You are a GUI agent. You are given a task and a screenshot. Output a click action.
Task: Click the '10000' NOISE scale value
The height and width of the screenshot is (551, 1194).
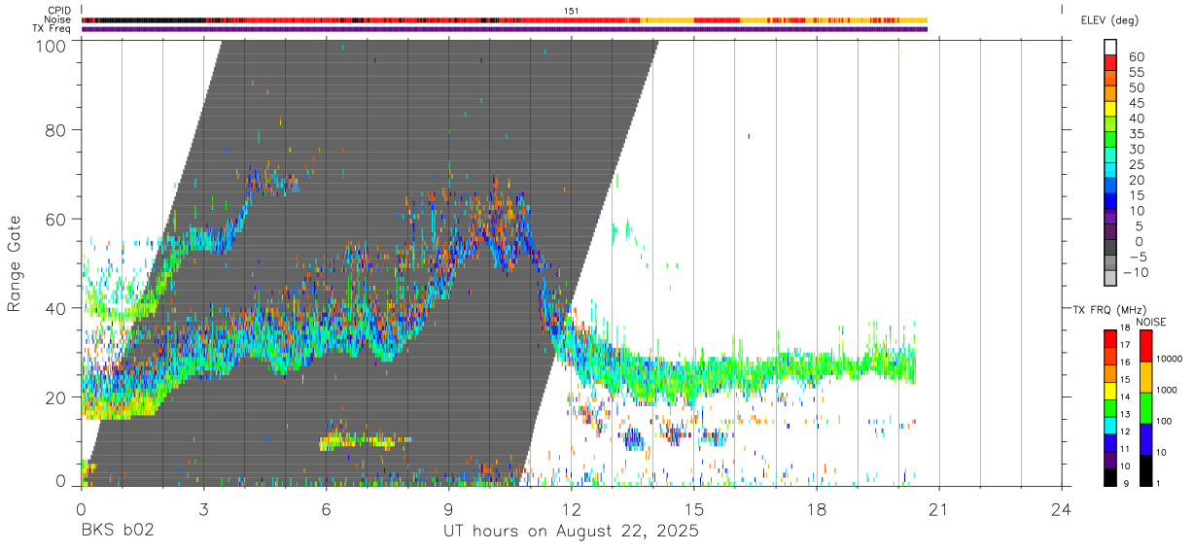(1171, 360)
